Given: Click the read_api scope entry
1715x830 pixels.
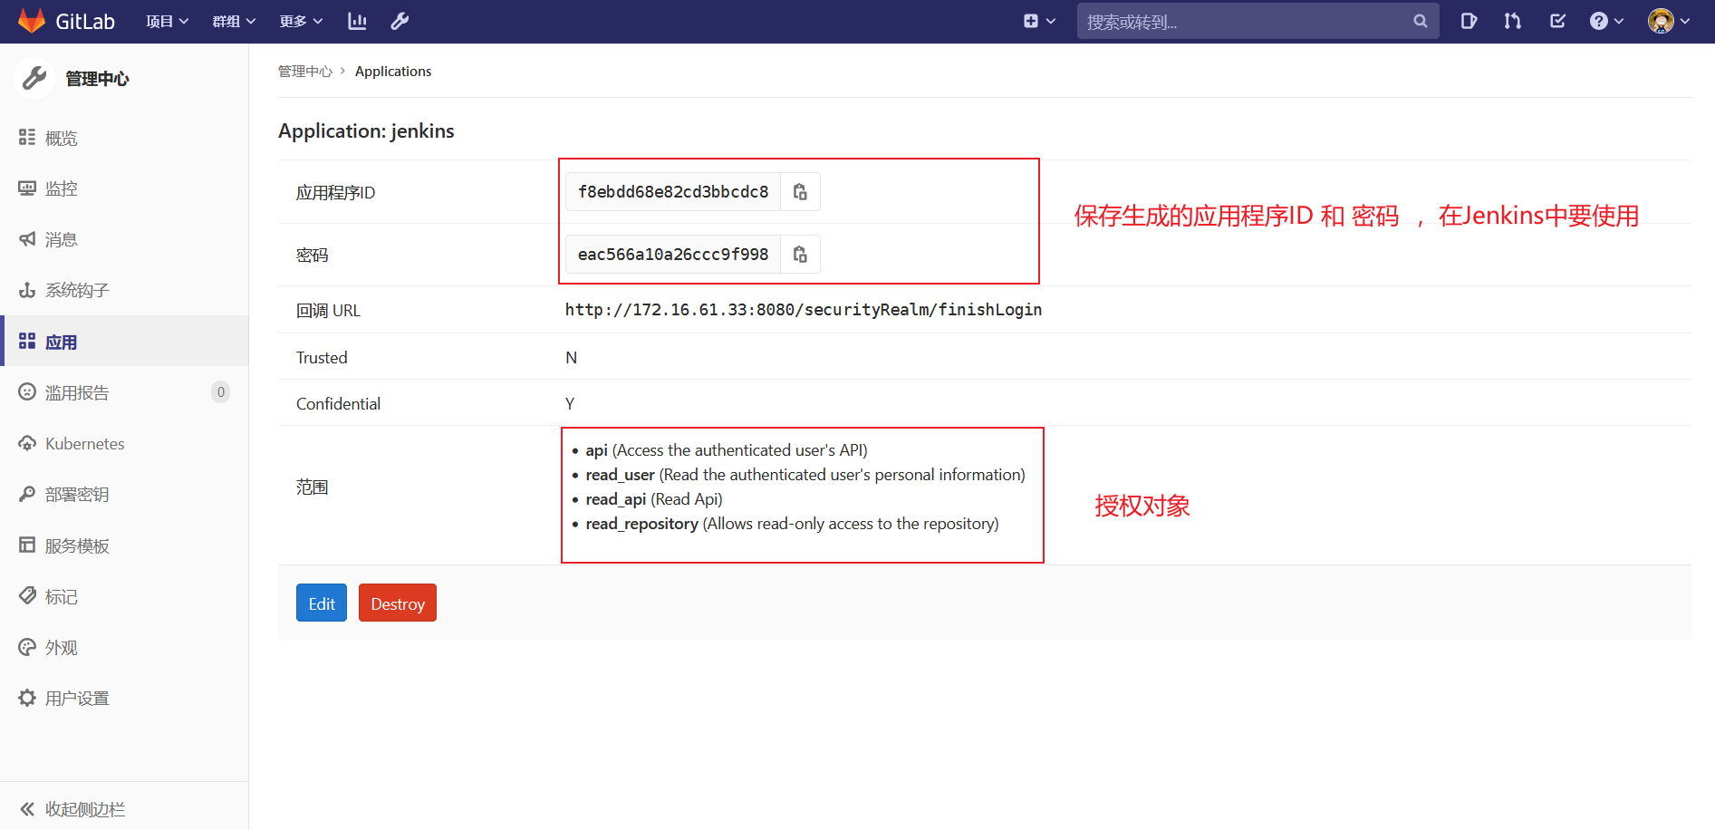Looking at the screenshot, I should [x=654, y=499].
